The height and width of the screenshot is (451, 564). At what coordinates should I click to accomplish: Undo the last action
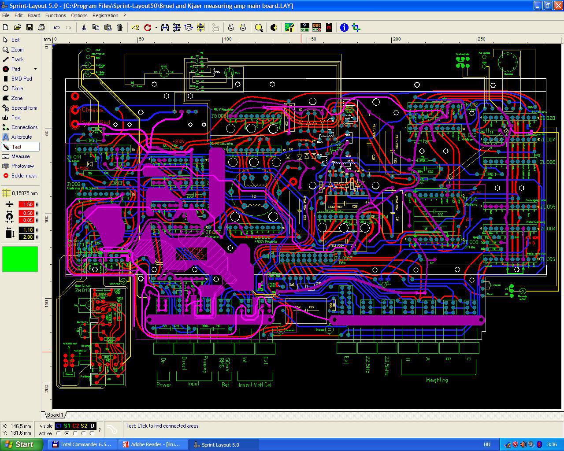tap(57, 27)
